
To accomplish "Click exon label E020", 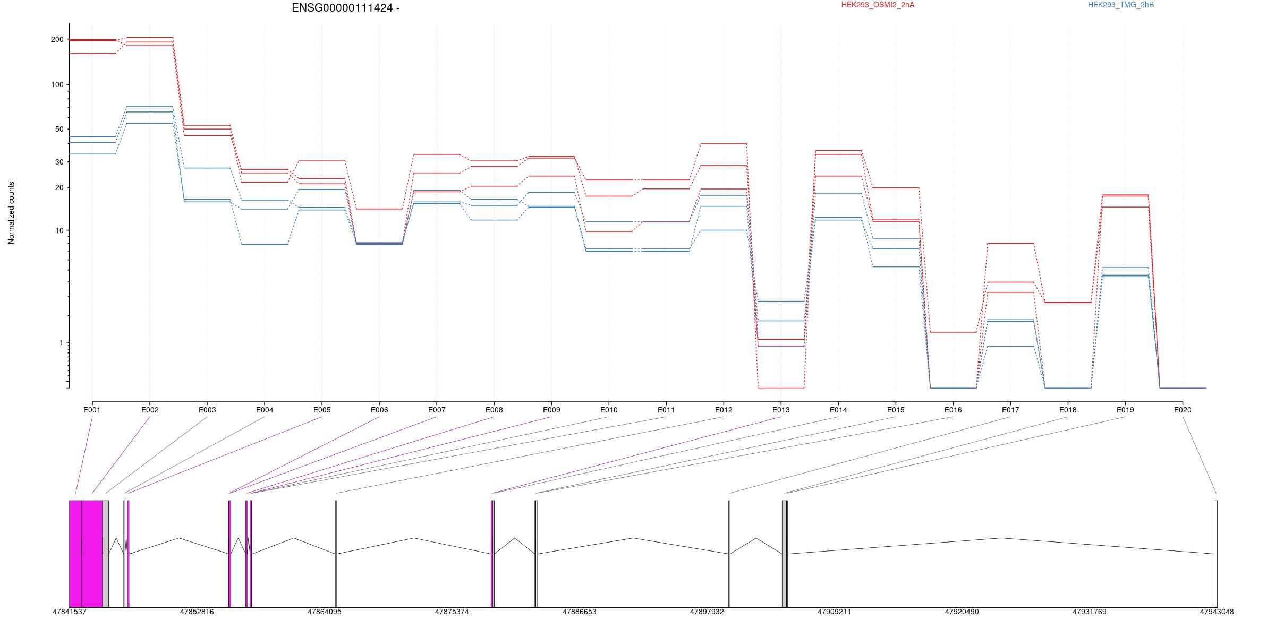I will [1183, 410].
